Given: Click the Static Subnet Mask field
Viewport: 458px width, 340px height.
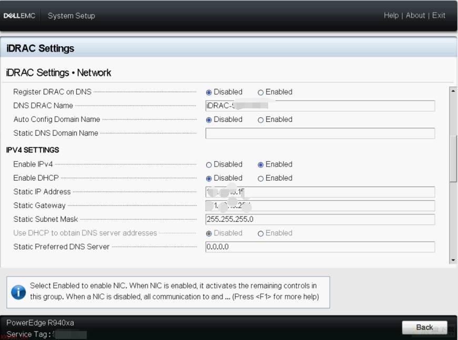Looking at the screenshot, I should click(320, 219).
